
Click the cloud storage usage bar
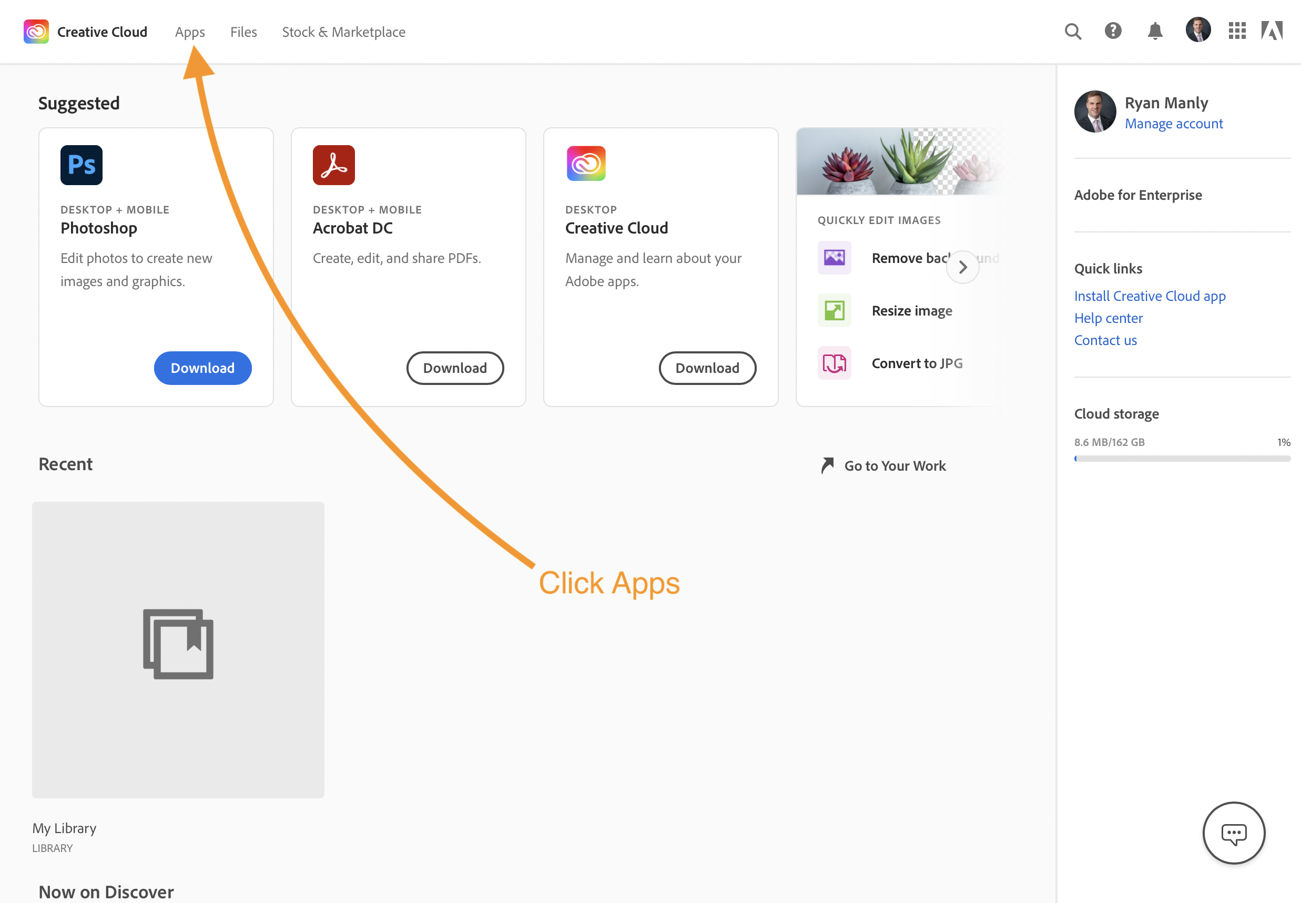(1182, 459)
